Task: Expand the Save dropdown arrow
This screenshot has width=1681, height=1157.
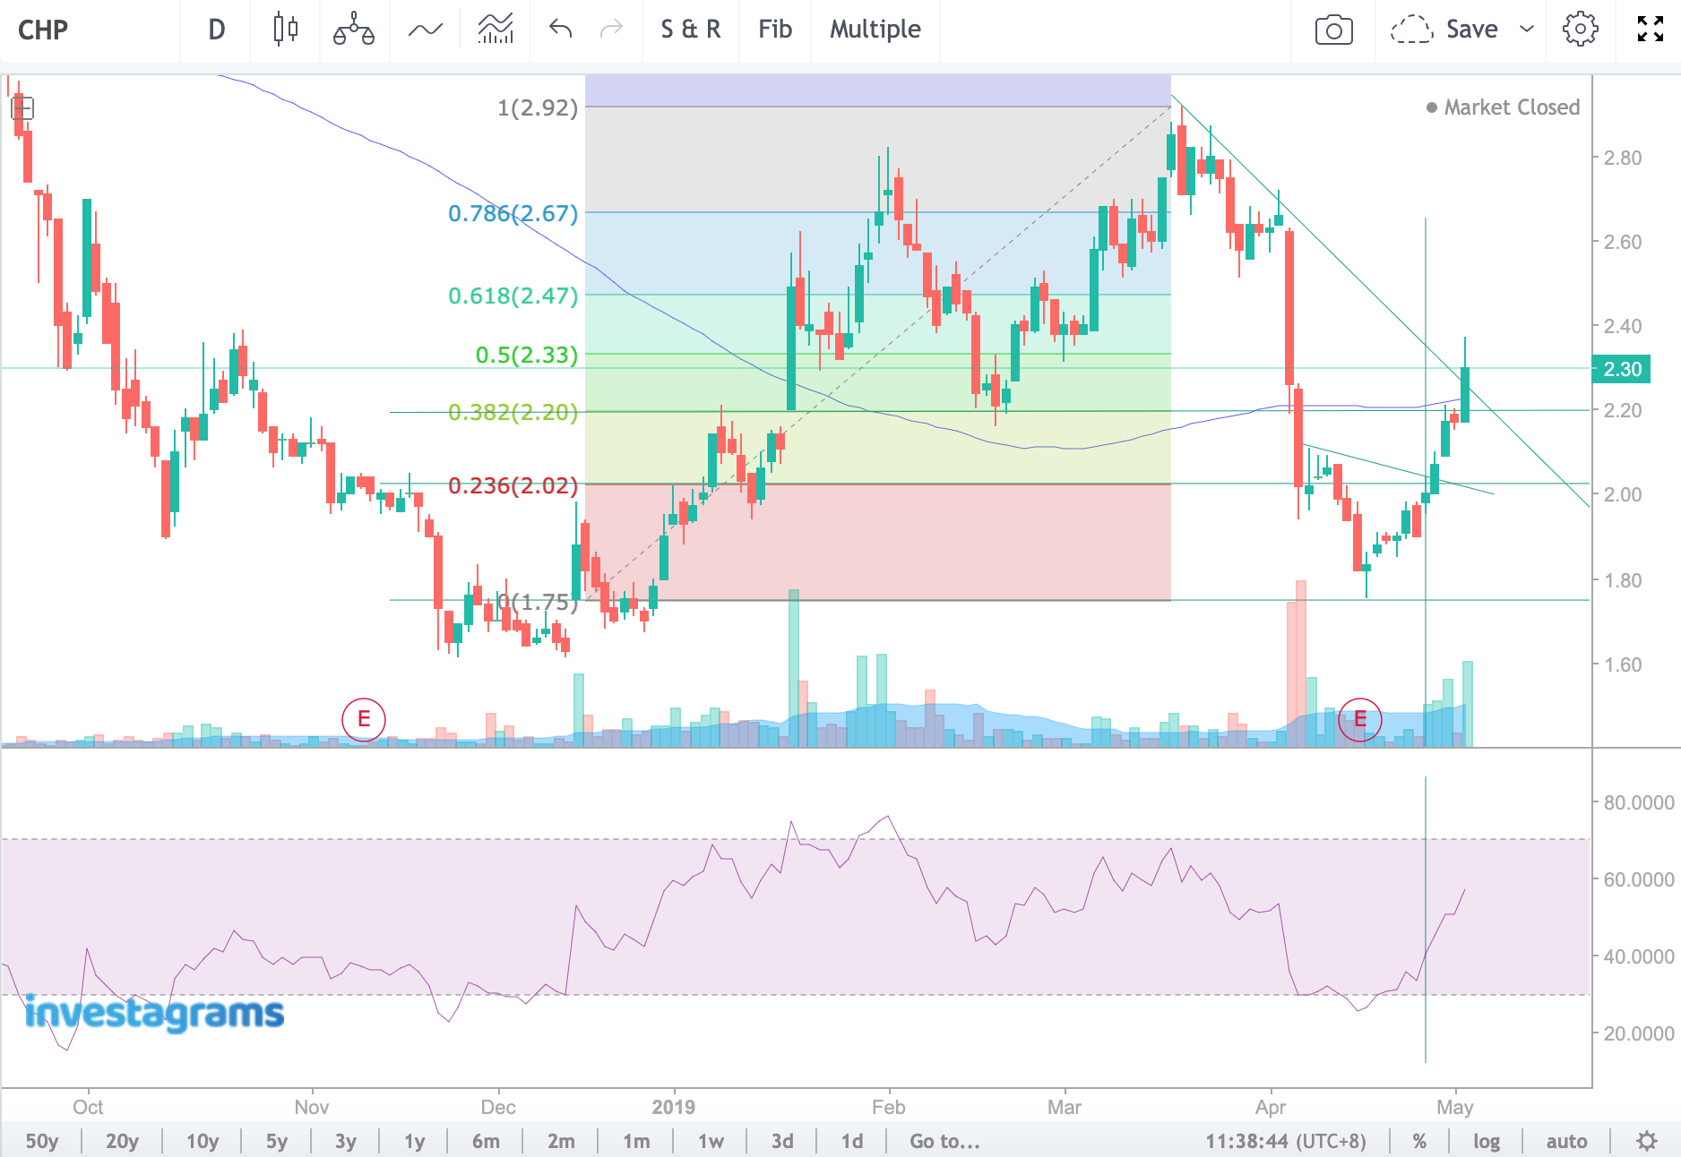Action: [1527, 30]
